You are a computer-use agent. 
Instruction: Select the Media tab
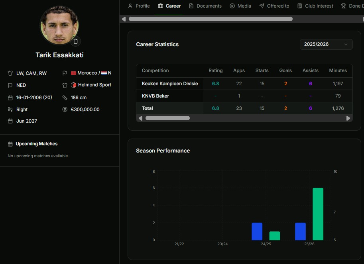click(240, 6)
